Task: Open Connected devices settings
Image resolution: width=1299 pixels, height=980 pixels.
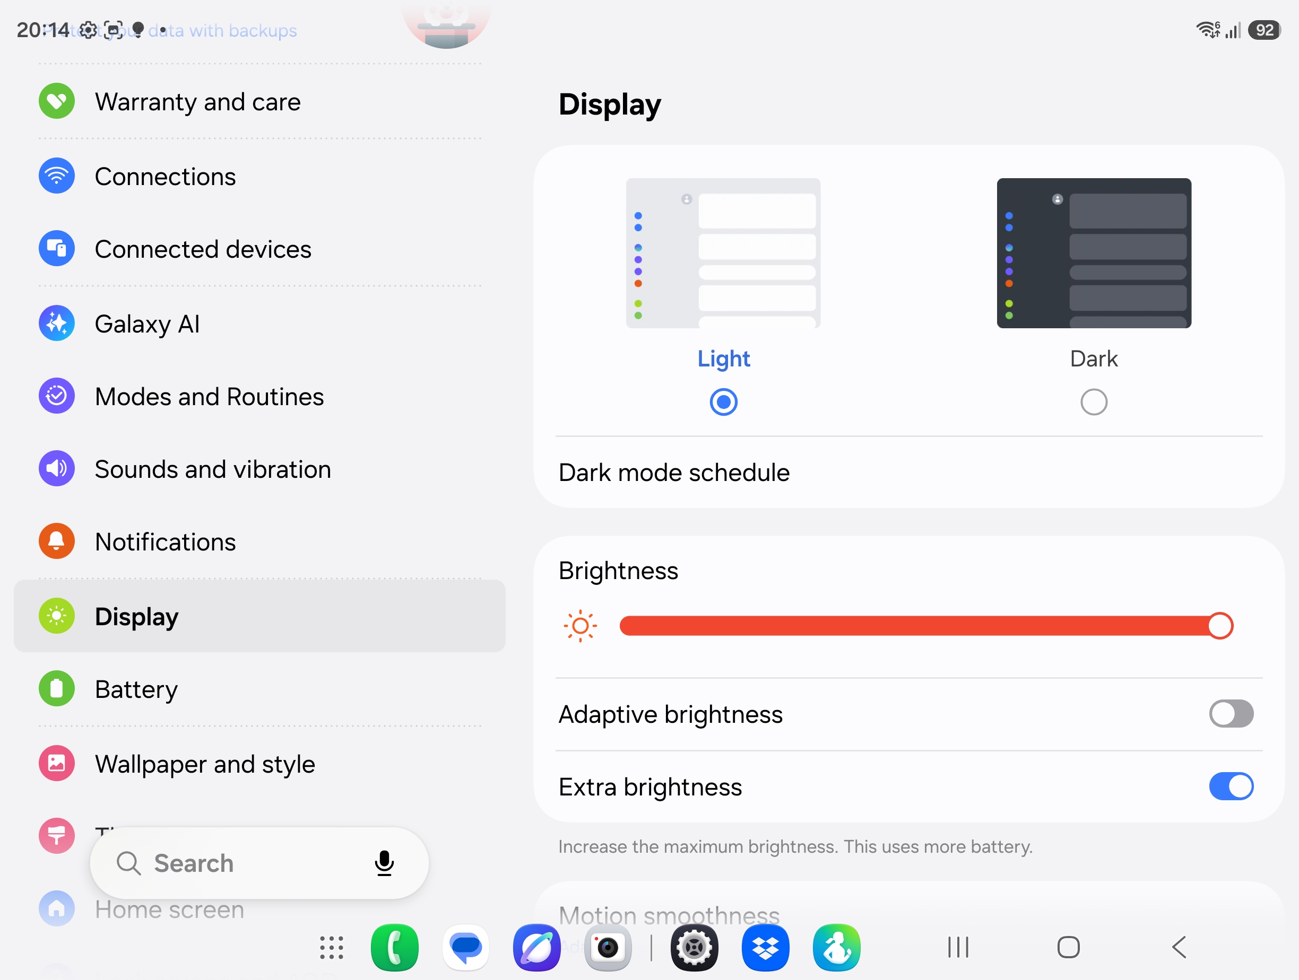Action: (x=259, y=248)
